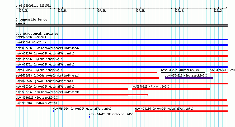Click the nsv4084278 (gnomADStructuralVariants) label
The width and height of the screenshot is (235, 127).
pyautogui.click(x=45, y=53)
